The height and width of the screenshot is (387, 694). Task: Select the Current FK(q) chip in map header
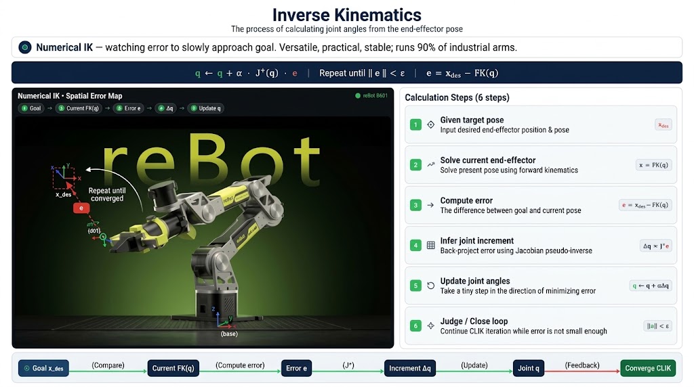[79, 108]
